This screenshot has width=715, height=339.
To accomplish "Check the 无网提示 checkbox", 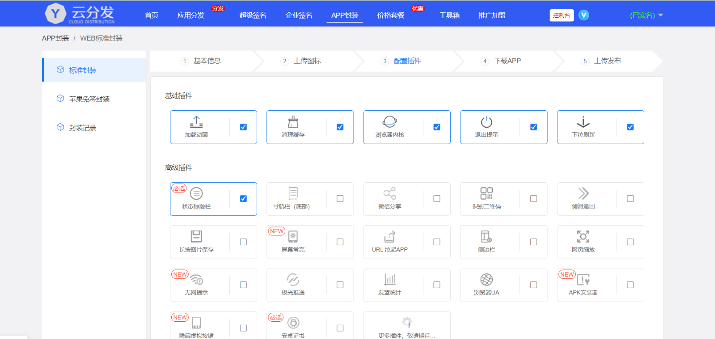I will click(243, 285).
